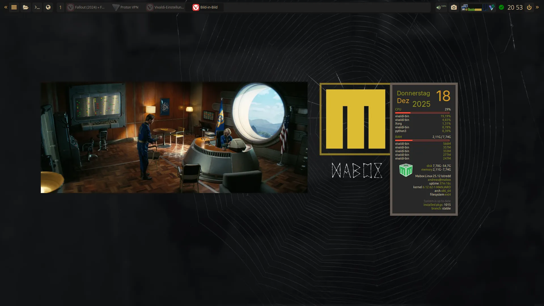Open the network connection tray icon
This screenshot has height=306, width=544.
pyautogui.click(x=464, y=7)
